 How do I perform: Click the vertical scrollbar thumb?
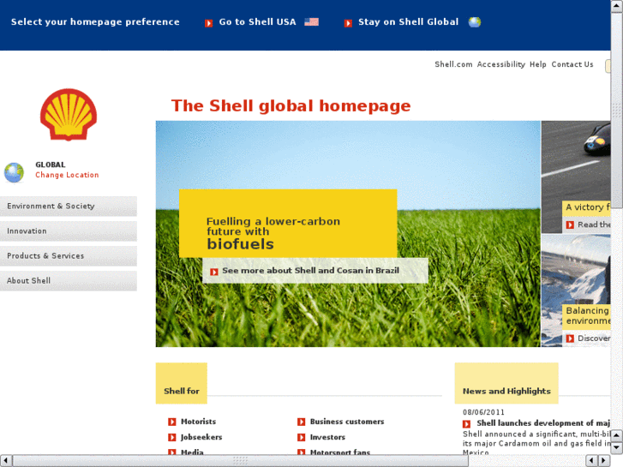617,110
